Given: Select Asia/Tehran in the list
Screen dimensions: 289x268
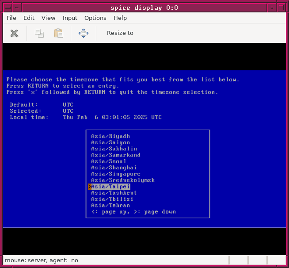Looking at the screenshot, I should point(110,205).
